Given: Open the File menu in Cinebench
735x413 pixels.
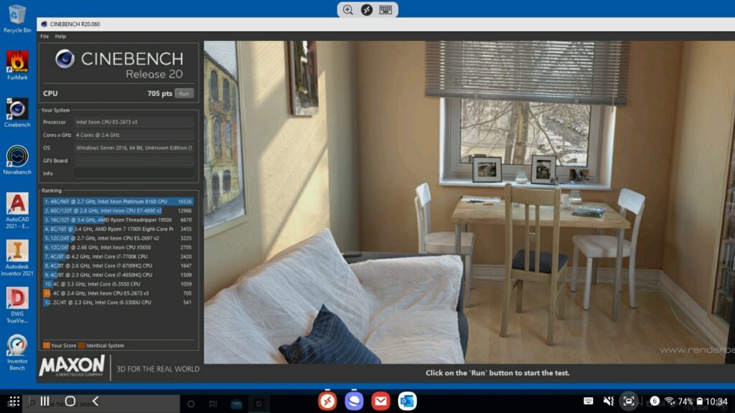Looking at the screenshot, I should [x=45, y=36].
